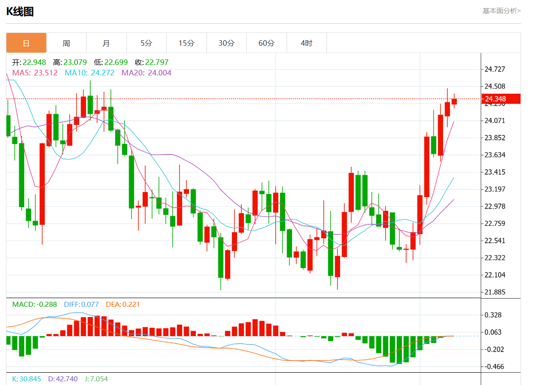Click the K线图 chart title
Screen dimensions: 548x385
20,11
